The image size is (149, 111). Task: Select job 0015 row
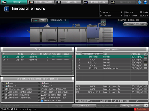(37, 60)
